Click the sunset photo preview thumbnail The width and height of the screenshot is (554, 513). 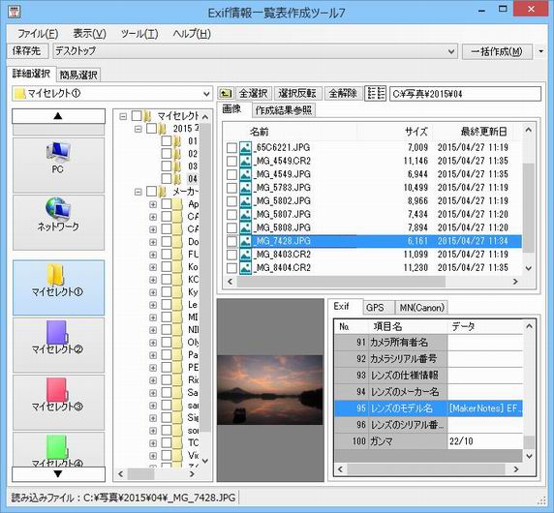tap(270, 390)
